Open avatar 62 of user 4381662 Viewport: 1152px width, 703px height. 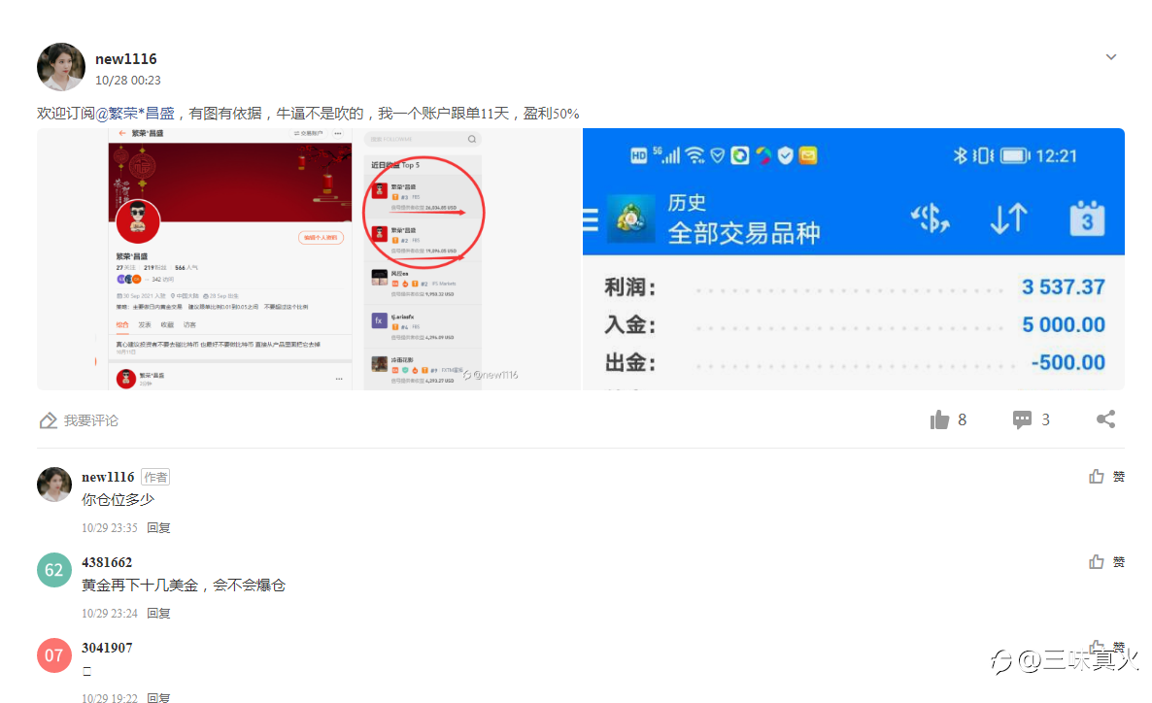click(x=54, y=569)
